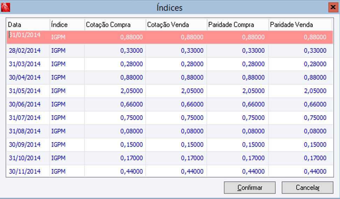Click Paridade Compra 0,15000 value

(254, 145)
